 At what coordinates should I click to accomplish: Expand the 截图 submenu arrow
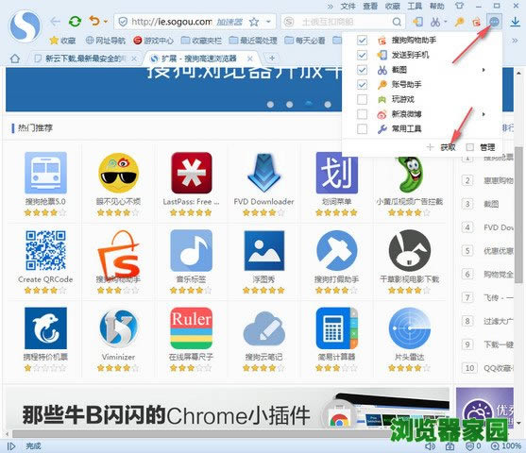click(484, 70)
